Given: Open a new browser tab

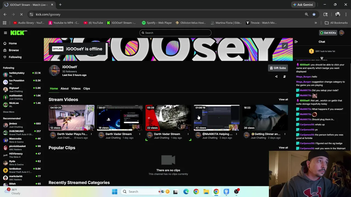Looking at the screenshot, I should point(60,5).
